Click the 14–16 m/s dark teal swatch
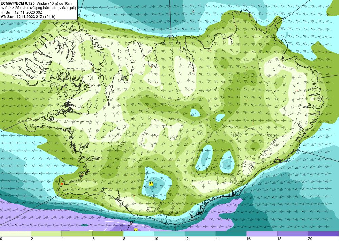This screenshot has width=339, height=241. coord(231,234)
